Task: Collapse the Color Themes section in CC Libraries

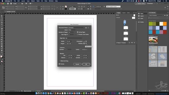Action: [x=149, y=21]
